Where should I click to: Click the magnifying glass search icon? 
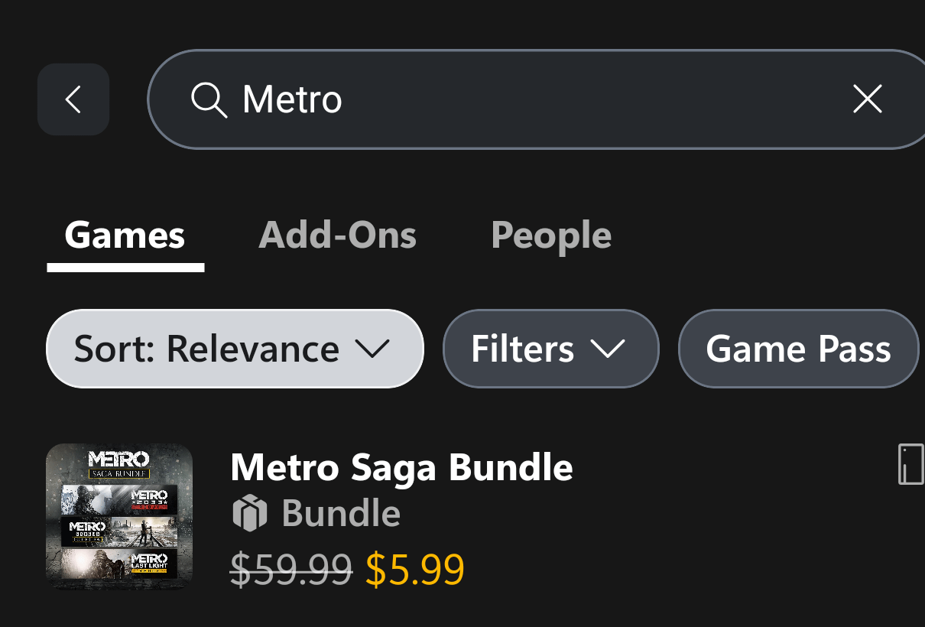click(209, 100)
